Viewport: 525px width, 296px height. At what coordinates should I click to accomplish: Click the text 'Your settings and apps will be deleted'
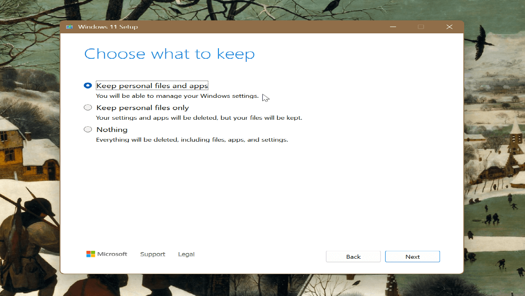point(158,118)
